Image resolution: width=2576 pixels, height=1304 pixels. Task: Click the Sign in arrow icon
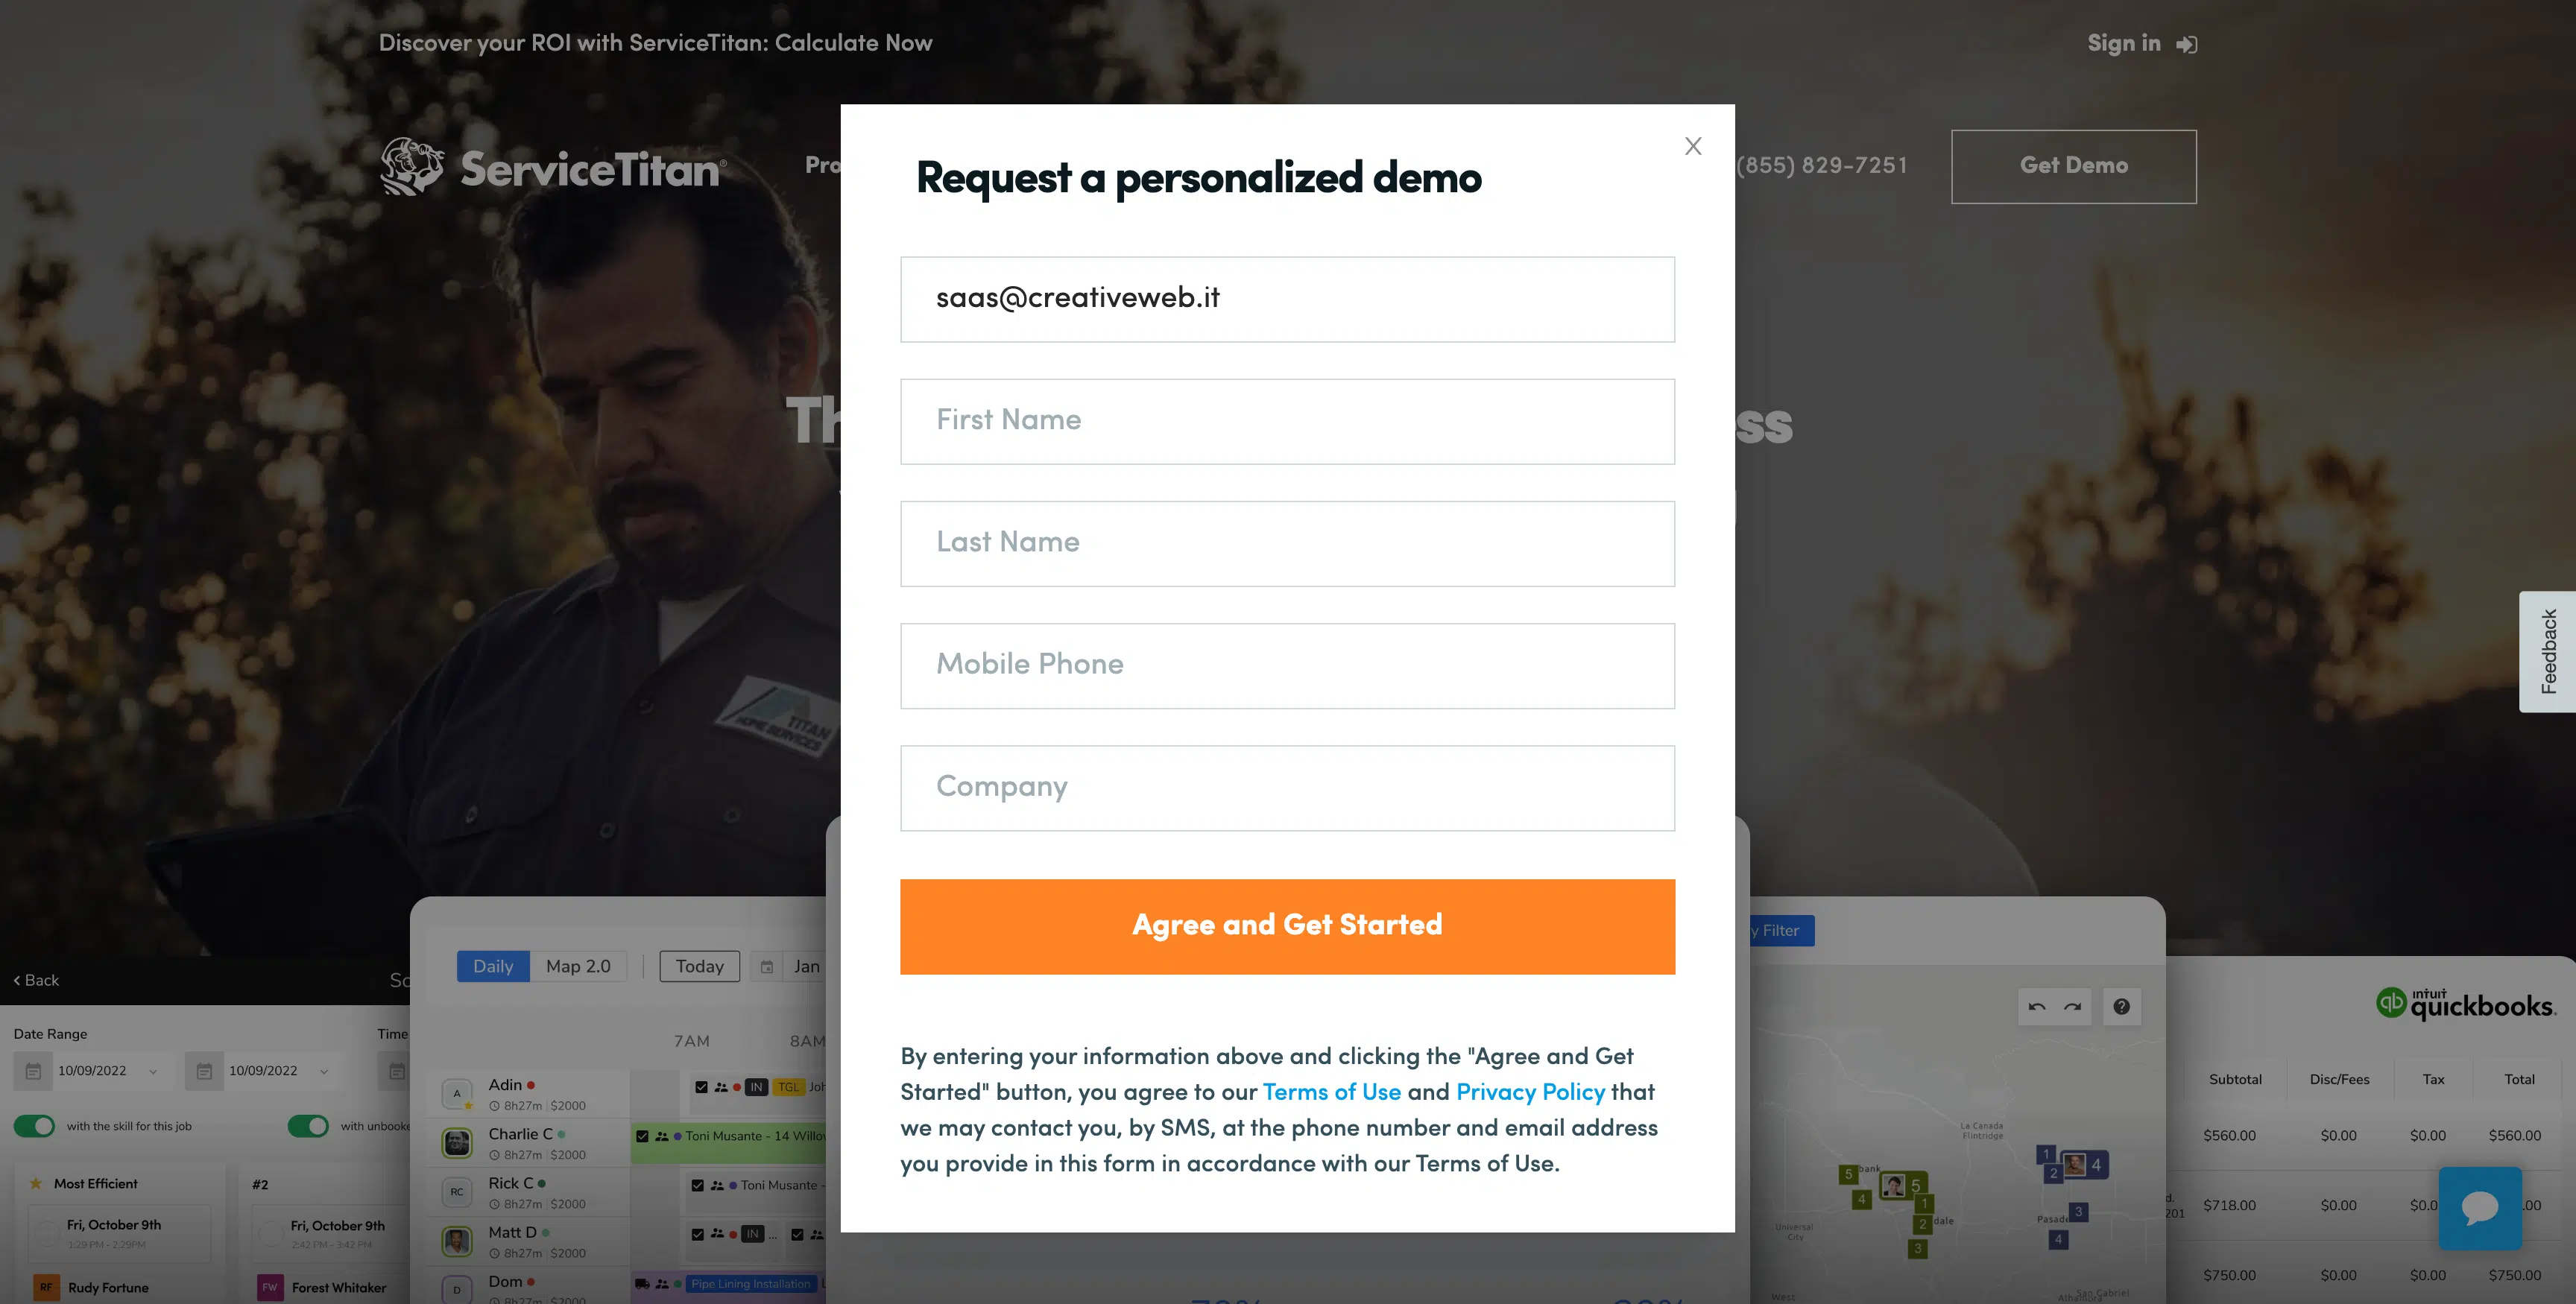point(2186,44)
